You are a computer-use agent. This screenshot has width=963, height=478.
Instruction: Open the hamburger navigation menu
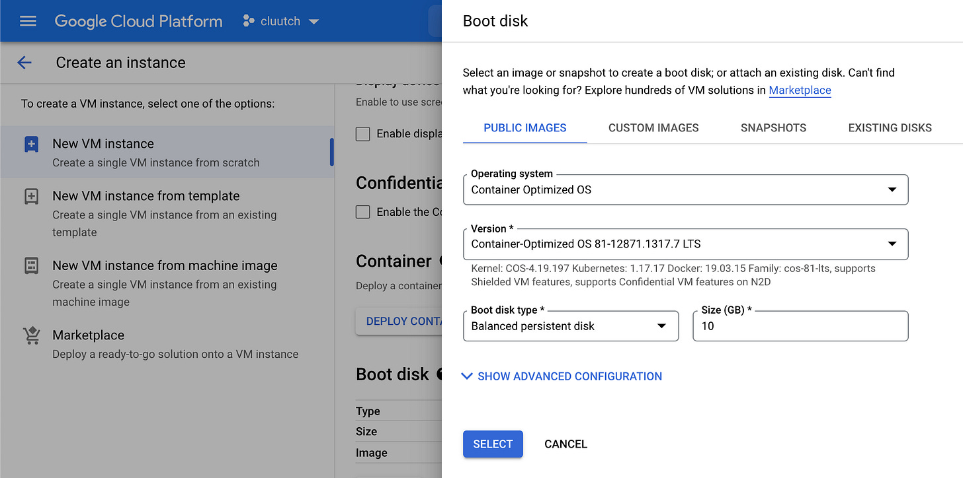(28, 21)
